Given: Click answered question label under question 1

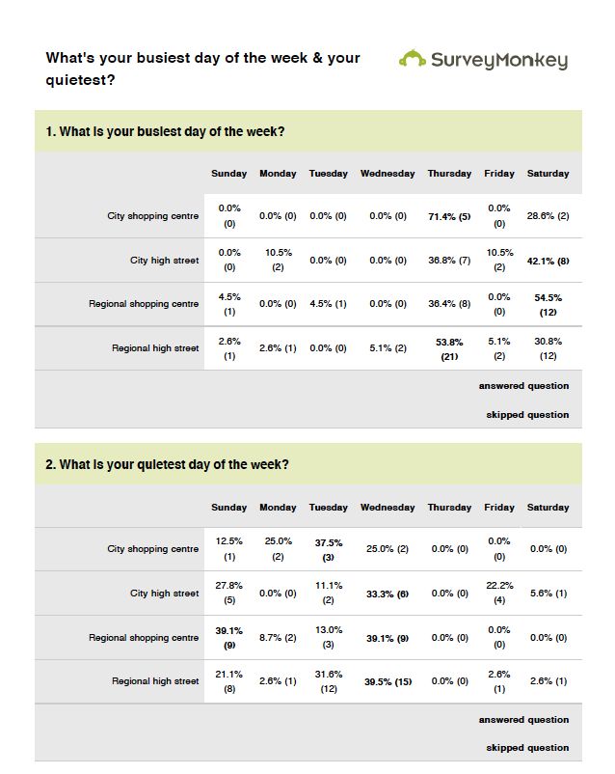Looking at the screenshot, I should click(x=523, y=386).
